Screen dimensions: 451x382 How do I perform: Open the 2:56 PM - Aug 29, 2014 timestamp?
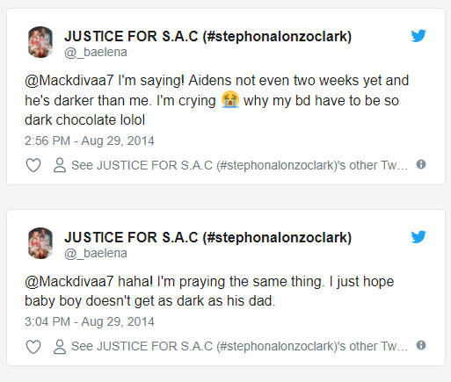tap(90, 141)
